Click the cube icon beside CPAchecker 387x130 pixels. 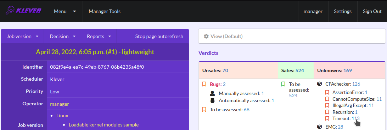pos(320,84)
